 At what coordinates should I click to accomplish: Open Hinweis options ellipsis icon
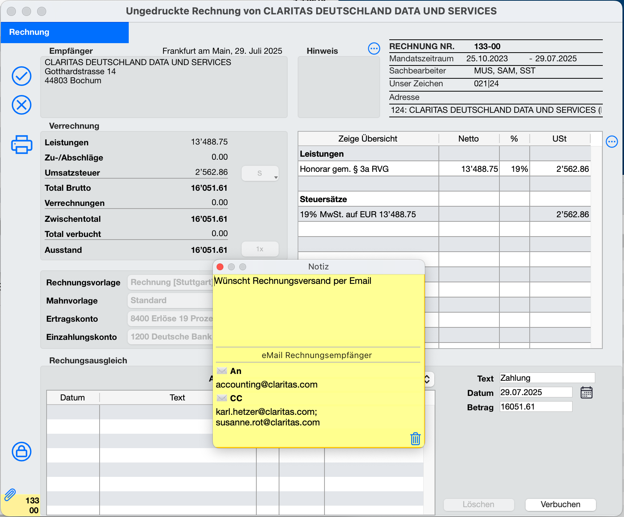[374, 48]
